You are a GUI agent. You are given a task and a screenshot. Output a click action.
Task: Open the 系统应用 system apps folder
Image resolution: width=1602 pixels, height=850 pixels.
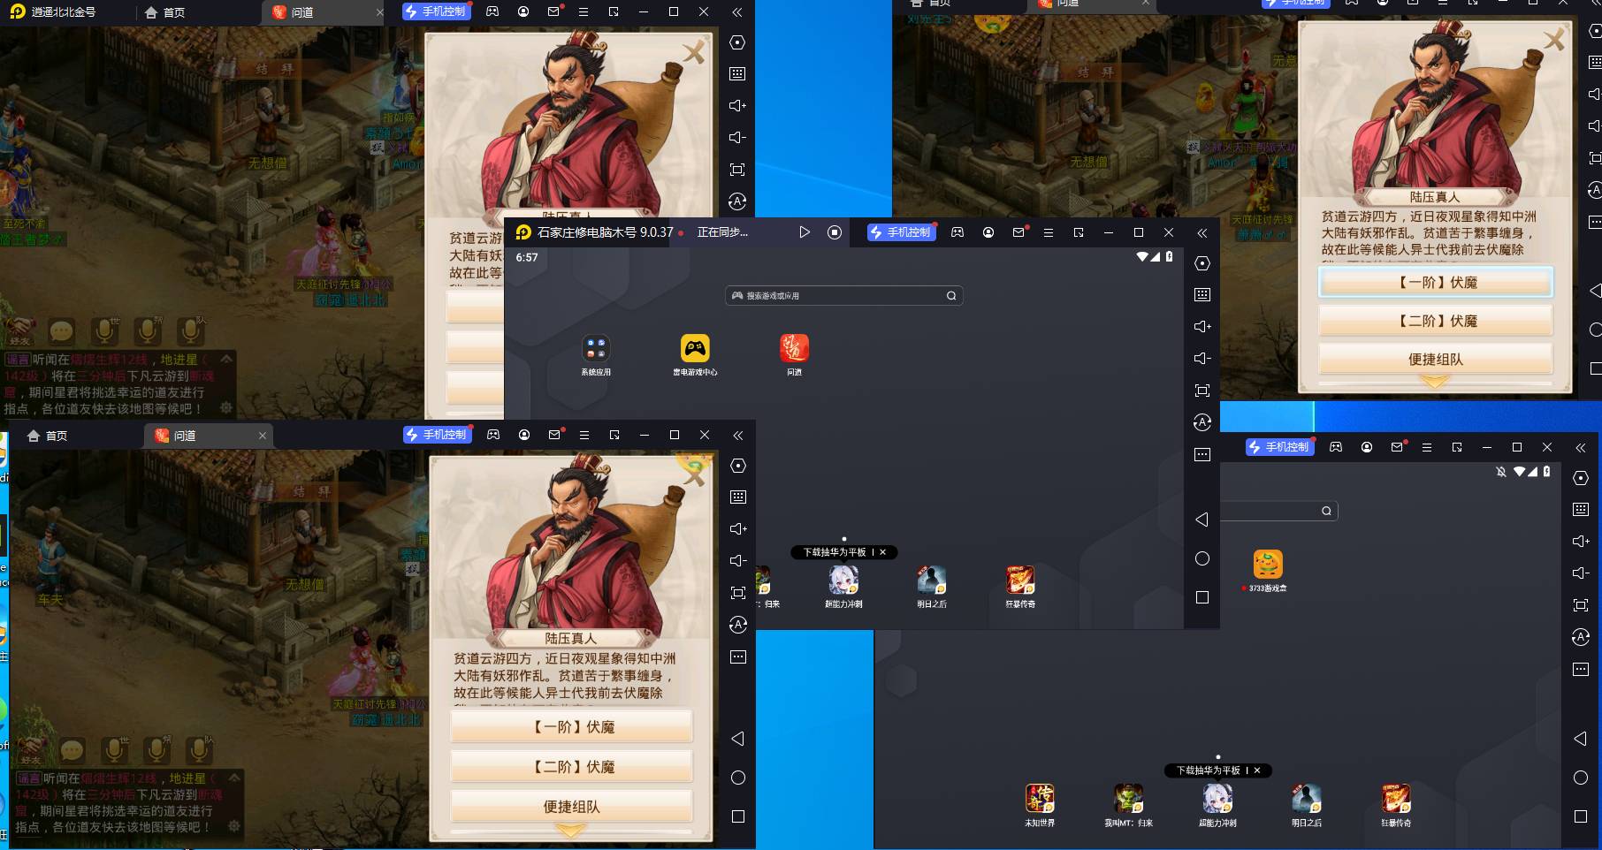pos(596,349)
